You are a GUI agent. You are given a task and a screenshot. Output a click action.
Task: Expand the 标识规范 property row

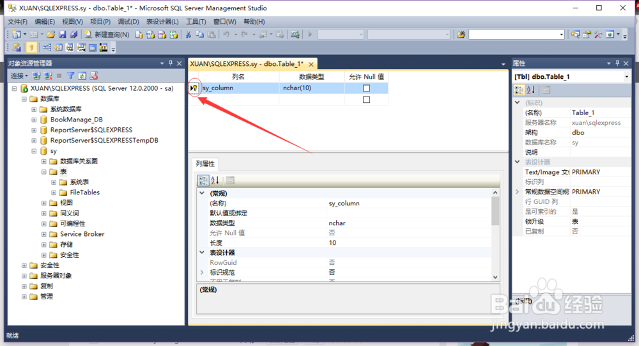tap(202, 272)
